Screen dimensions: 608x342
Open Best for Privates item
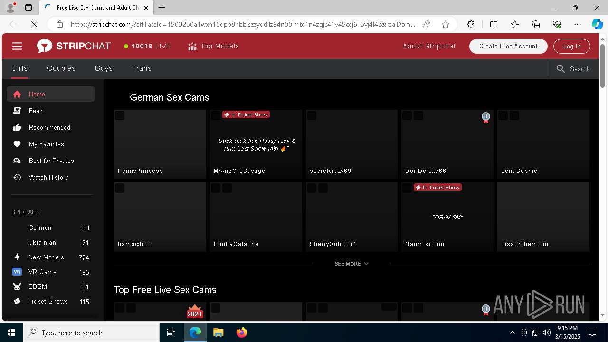pyautogui.click(x=50, y=161)
